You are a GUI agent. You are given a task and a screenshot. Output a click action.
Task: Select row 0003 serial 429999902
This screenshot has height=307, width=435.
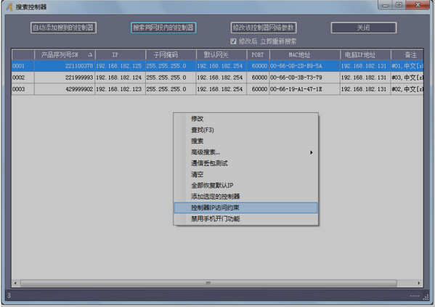(x=218, y=89)
